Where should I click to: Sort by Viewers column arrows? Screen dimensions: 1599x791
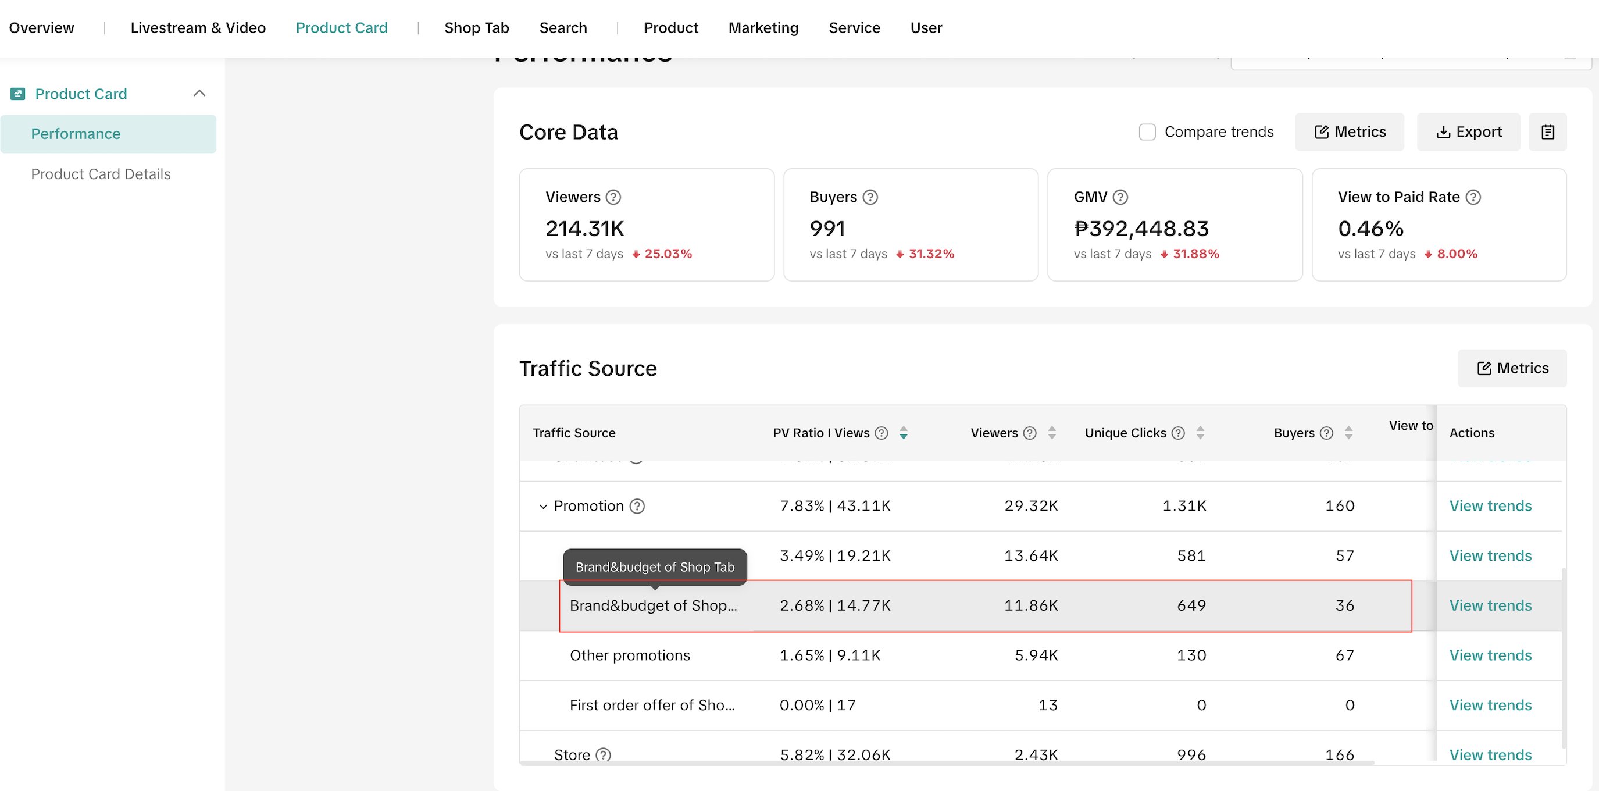pos(1052,433)
